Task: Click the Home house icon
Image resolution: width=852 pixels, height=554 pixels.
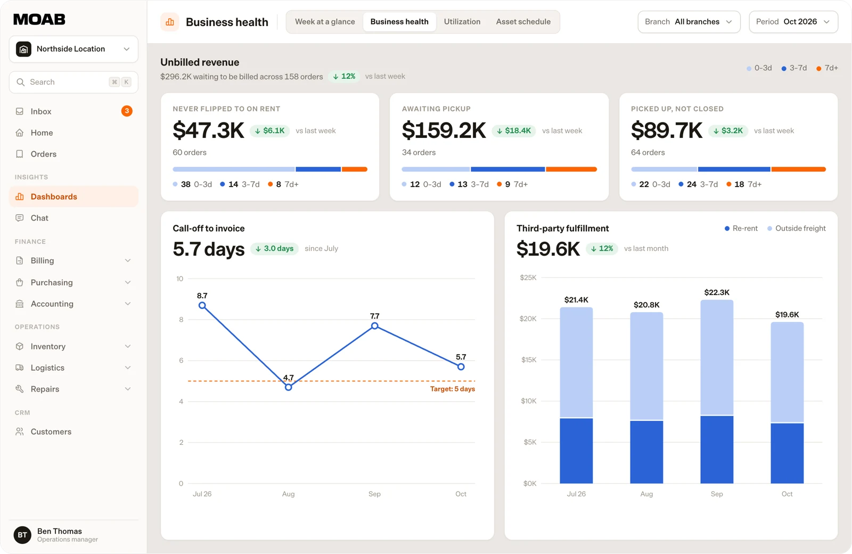Action: pyautogui.click(x=20, y=133)
